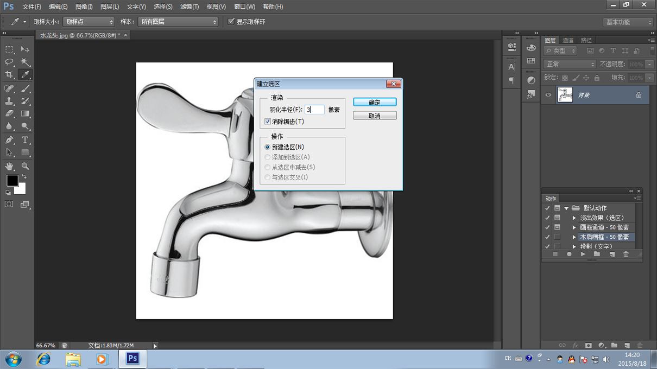The height and width of the screenshot is (369, 657).
Task: Click the delete action trash icon
Action: [x=626, y=254]
